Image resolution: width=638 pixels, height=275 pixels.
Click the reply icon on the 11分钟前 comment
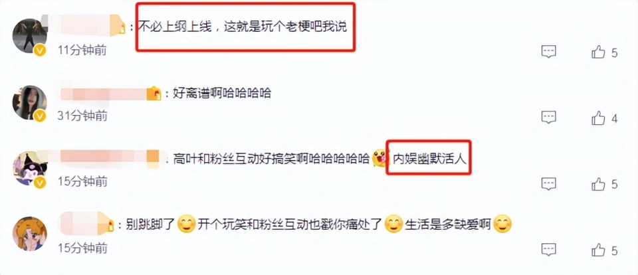(548, 52)
